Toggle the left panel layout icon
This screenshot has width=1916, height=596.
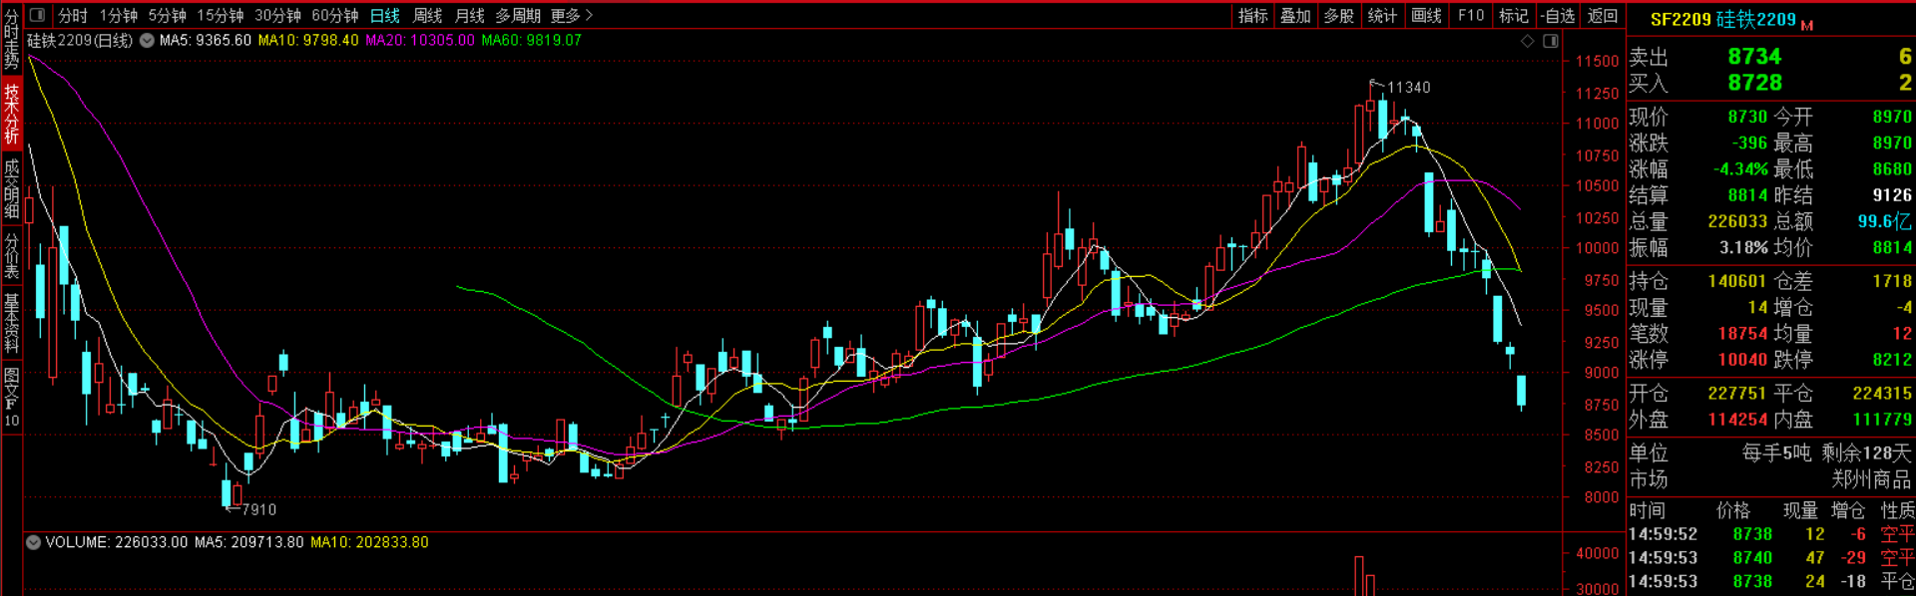37,16
